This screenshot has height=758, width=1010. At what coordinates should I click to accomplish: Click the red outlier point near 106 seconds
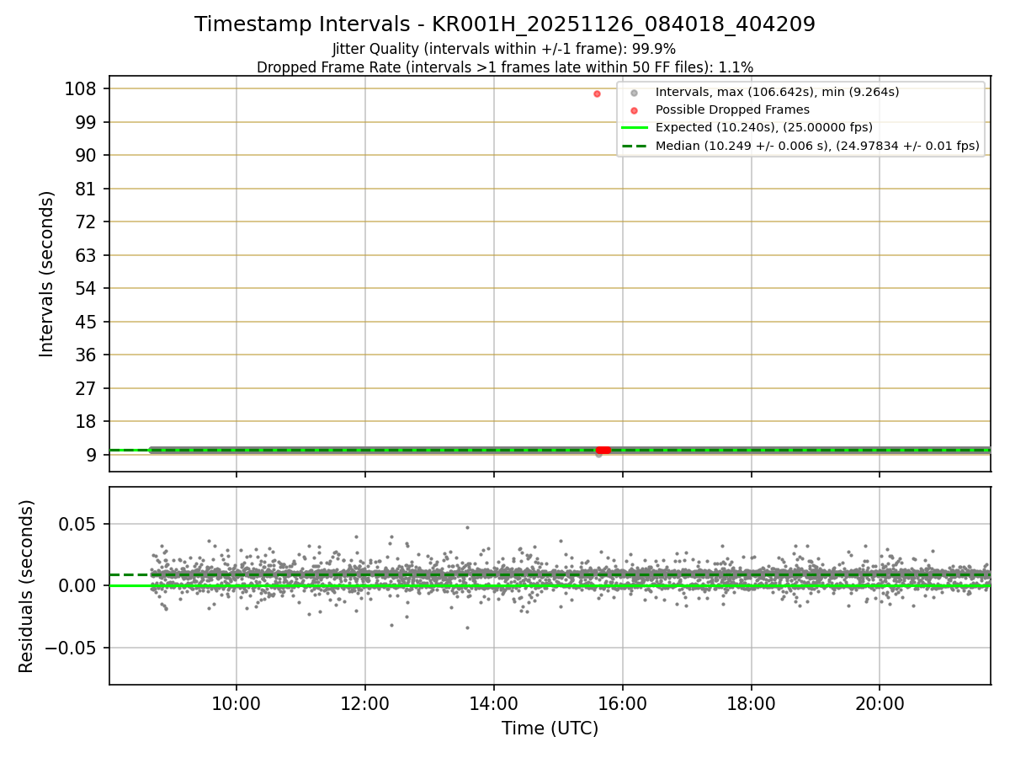tap(597, 93)
